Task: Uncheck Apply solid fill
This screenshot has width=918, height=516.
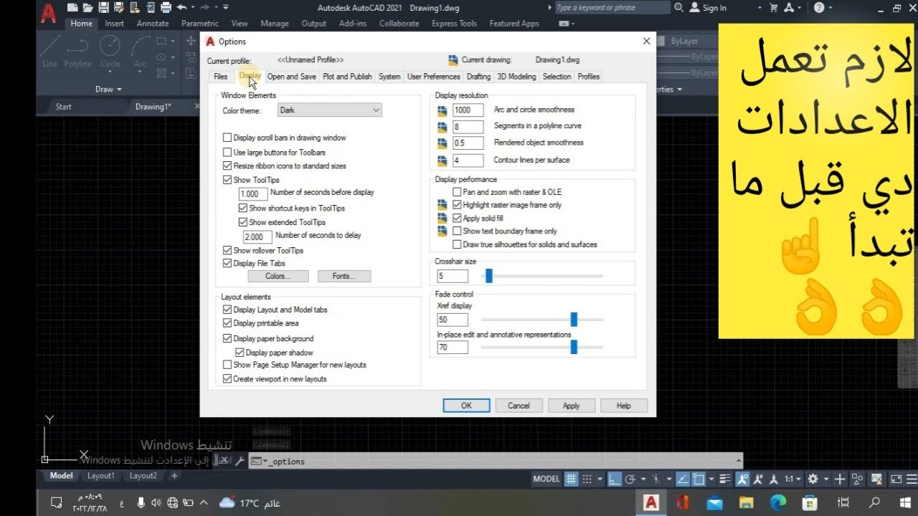Action: (x=457, y=218)
